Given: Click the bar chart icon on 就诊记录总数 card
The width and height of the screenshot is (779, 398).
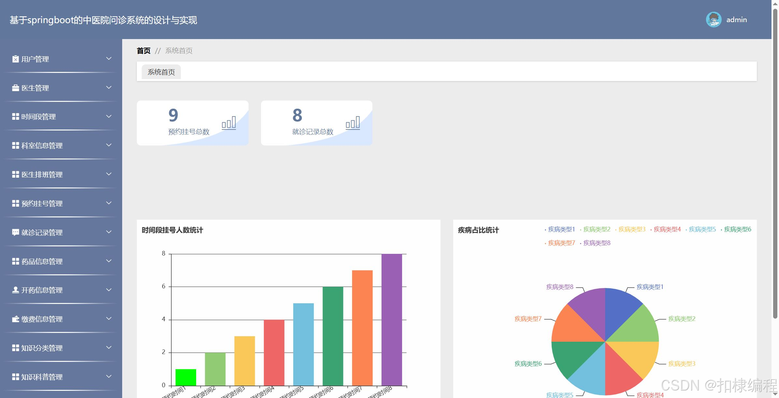Looking at the screenshot, I should point(353,123).
